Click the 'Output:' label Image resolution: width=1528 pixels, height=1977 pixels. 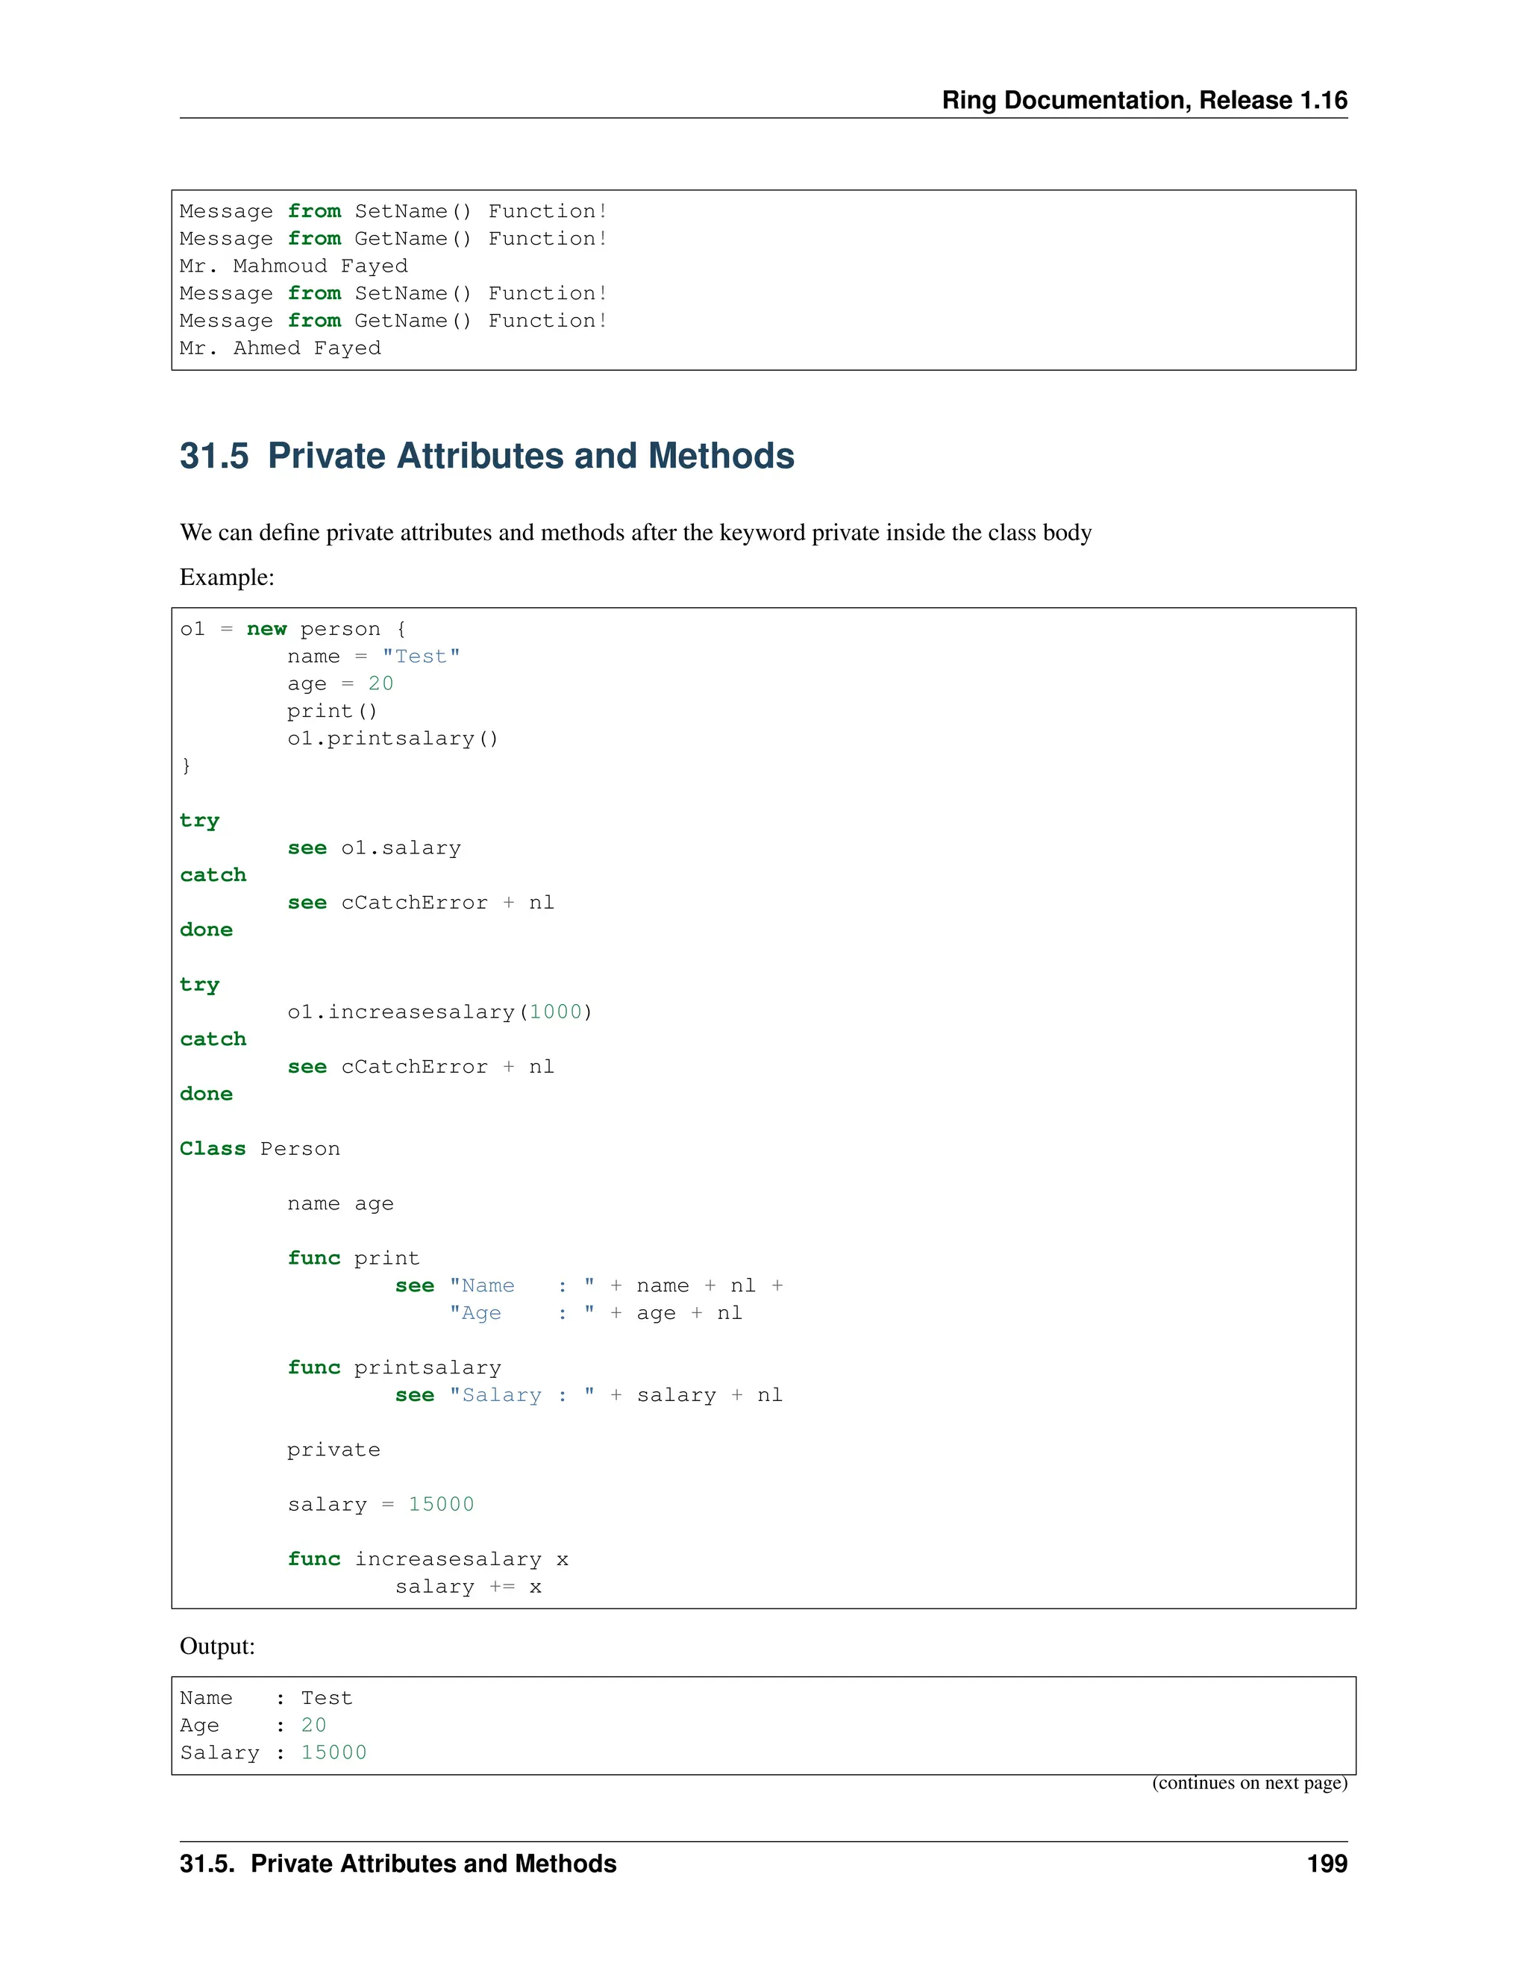[217, 1646]
